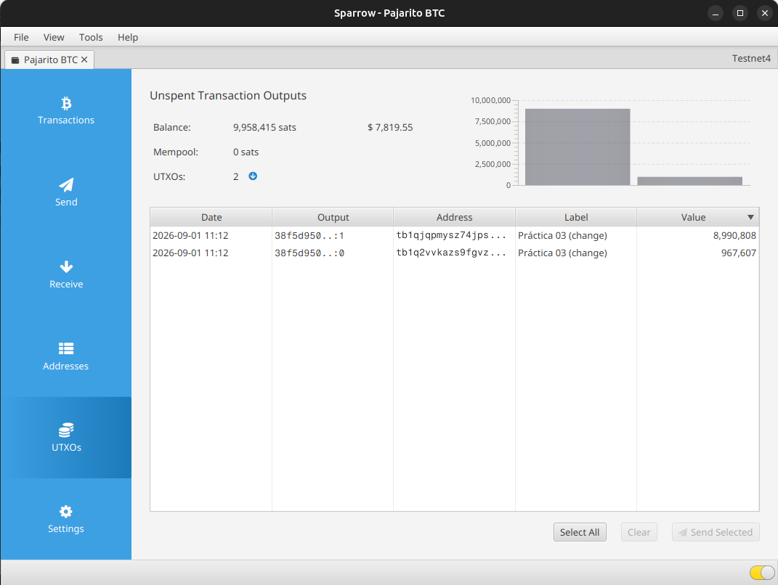Click the Value column sort arrow
Viewport: 778px width, 585px height.
click(750, 217)
